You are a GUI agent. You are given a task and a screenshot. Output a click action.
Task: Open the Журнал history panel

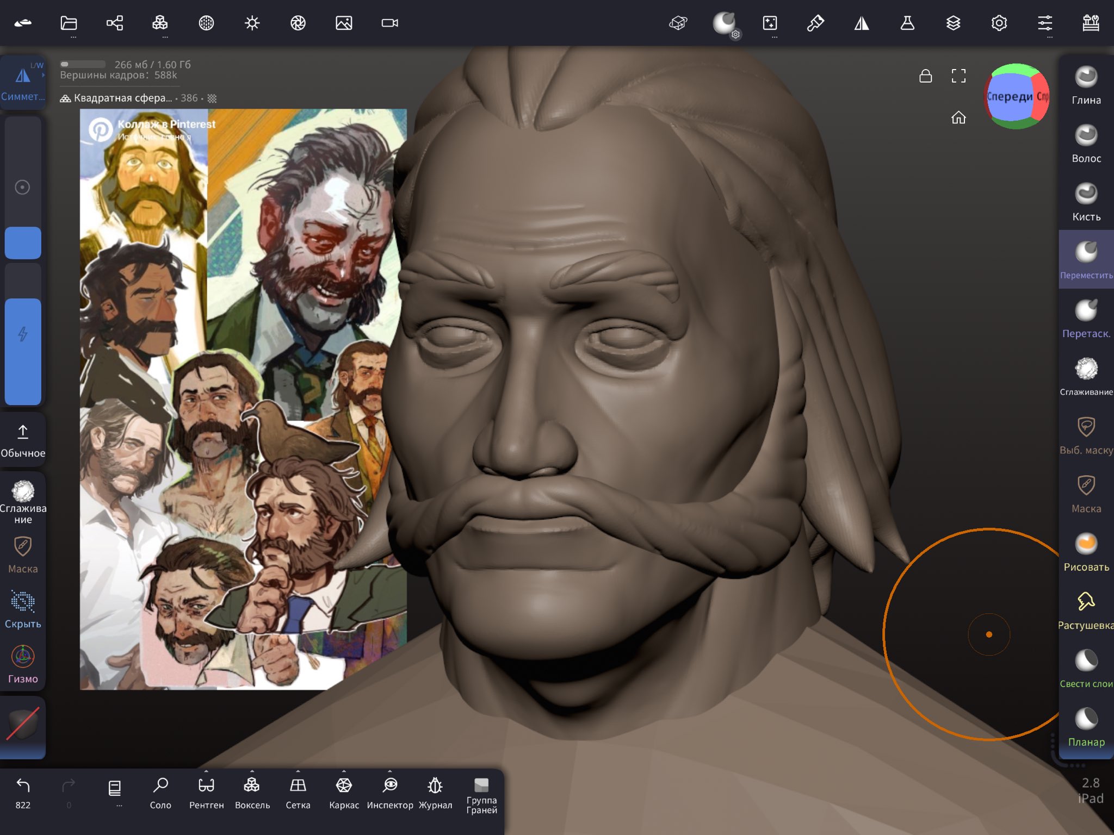coord(435,792)
